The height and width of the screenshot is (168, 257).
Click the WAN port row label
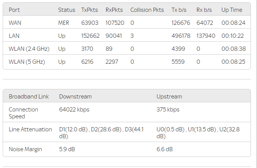(x=15, y=23)
